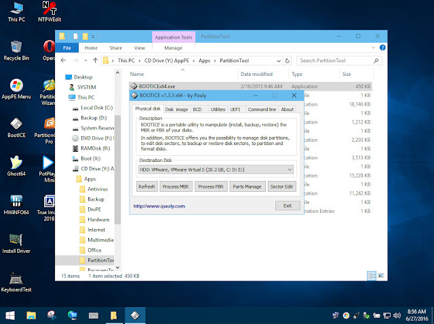Select the True Image 2016 desktop icon
This screenshot has height=324, width=434.
[x=46, y=208]
